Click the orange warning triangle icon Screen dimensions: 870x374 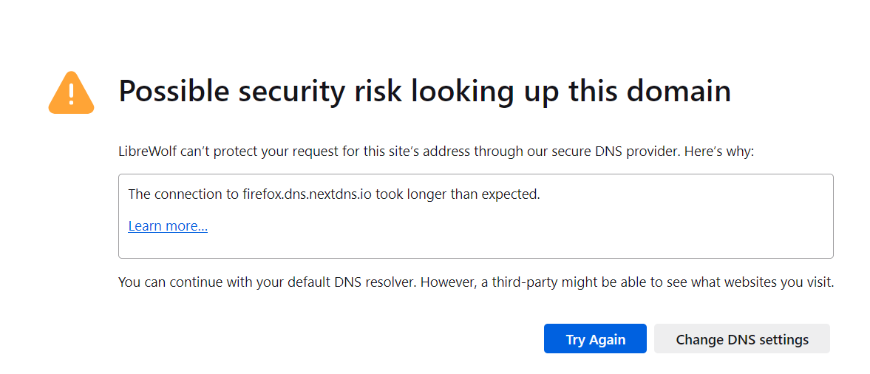tap(71, 93)
